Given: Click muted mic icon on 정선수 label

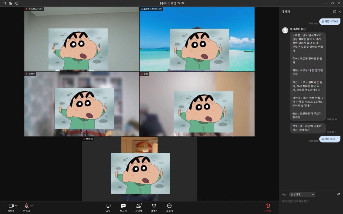Looking at the screenshot, I should (x=27, y=74).
